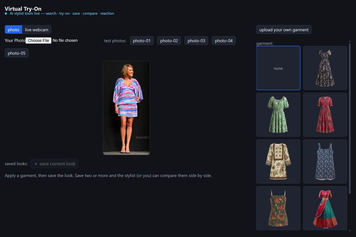Click the 'Apply a garment, then save' hint

tap(108, 176)
